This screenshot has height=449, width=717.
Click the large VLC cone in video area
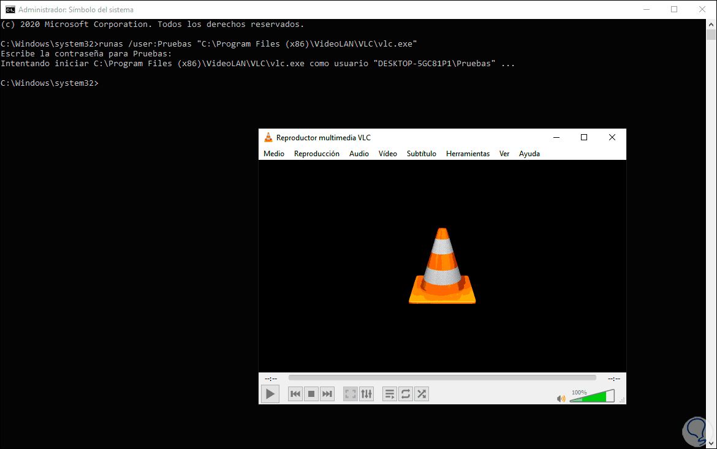coord(442,266)
